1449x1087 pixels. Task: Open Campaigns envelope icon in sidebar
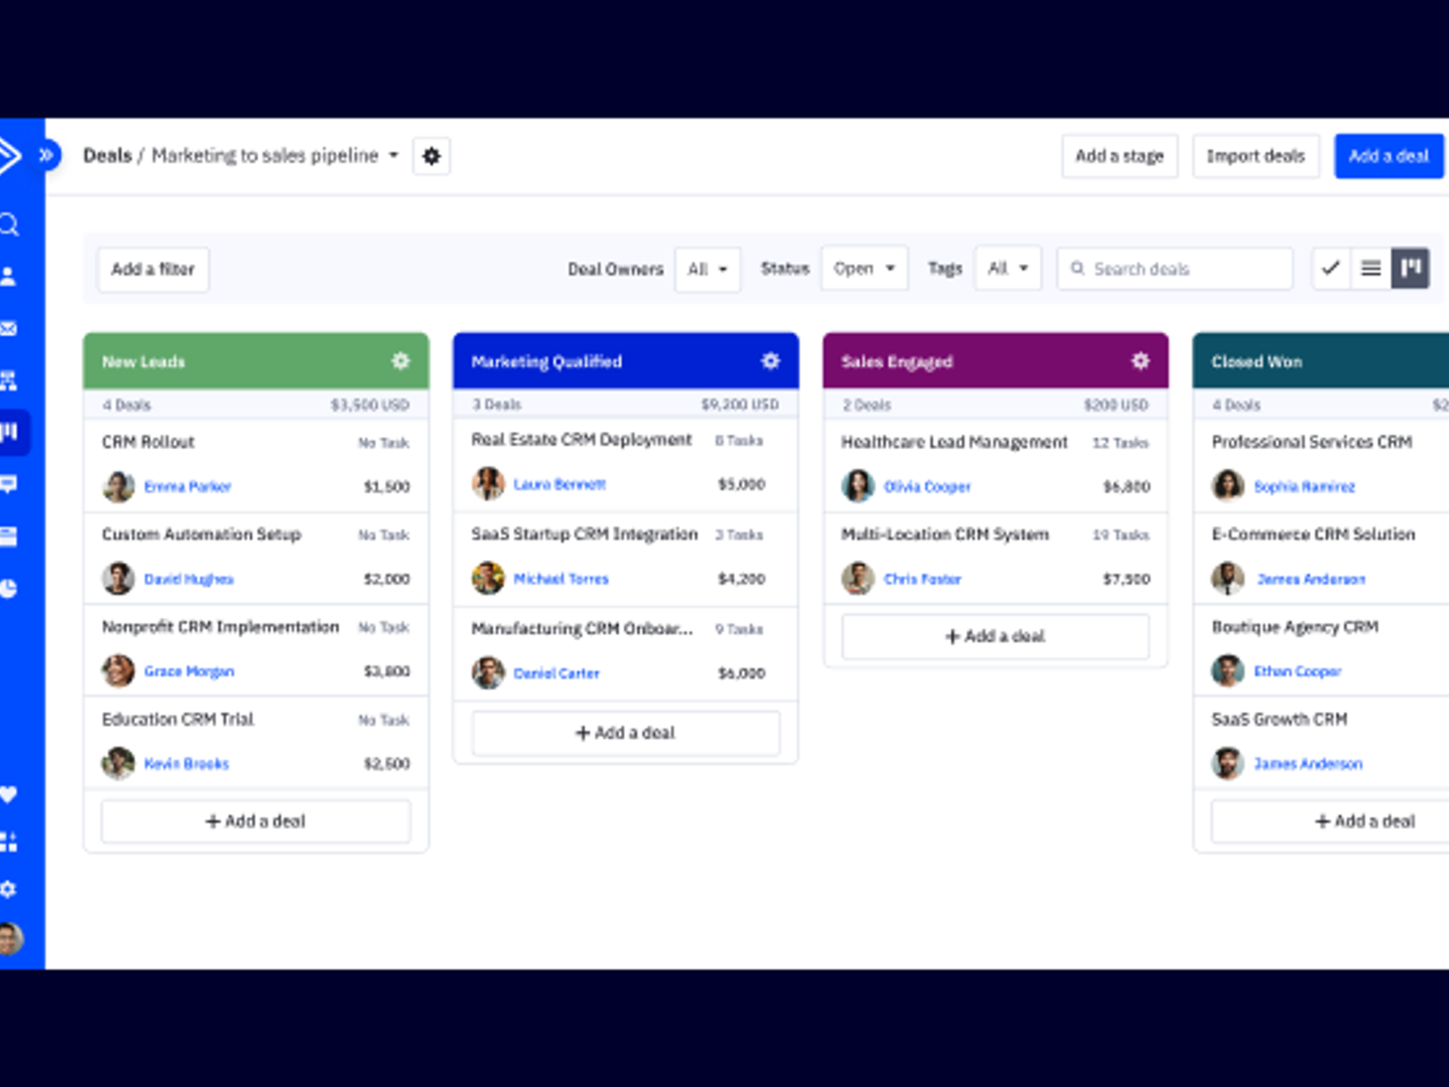coord(9,328)
